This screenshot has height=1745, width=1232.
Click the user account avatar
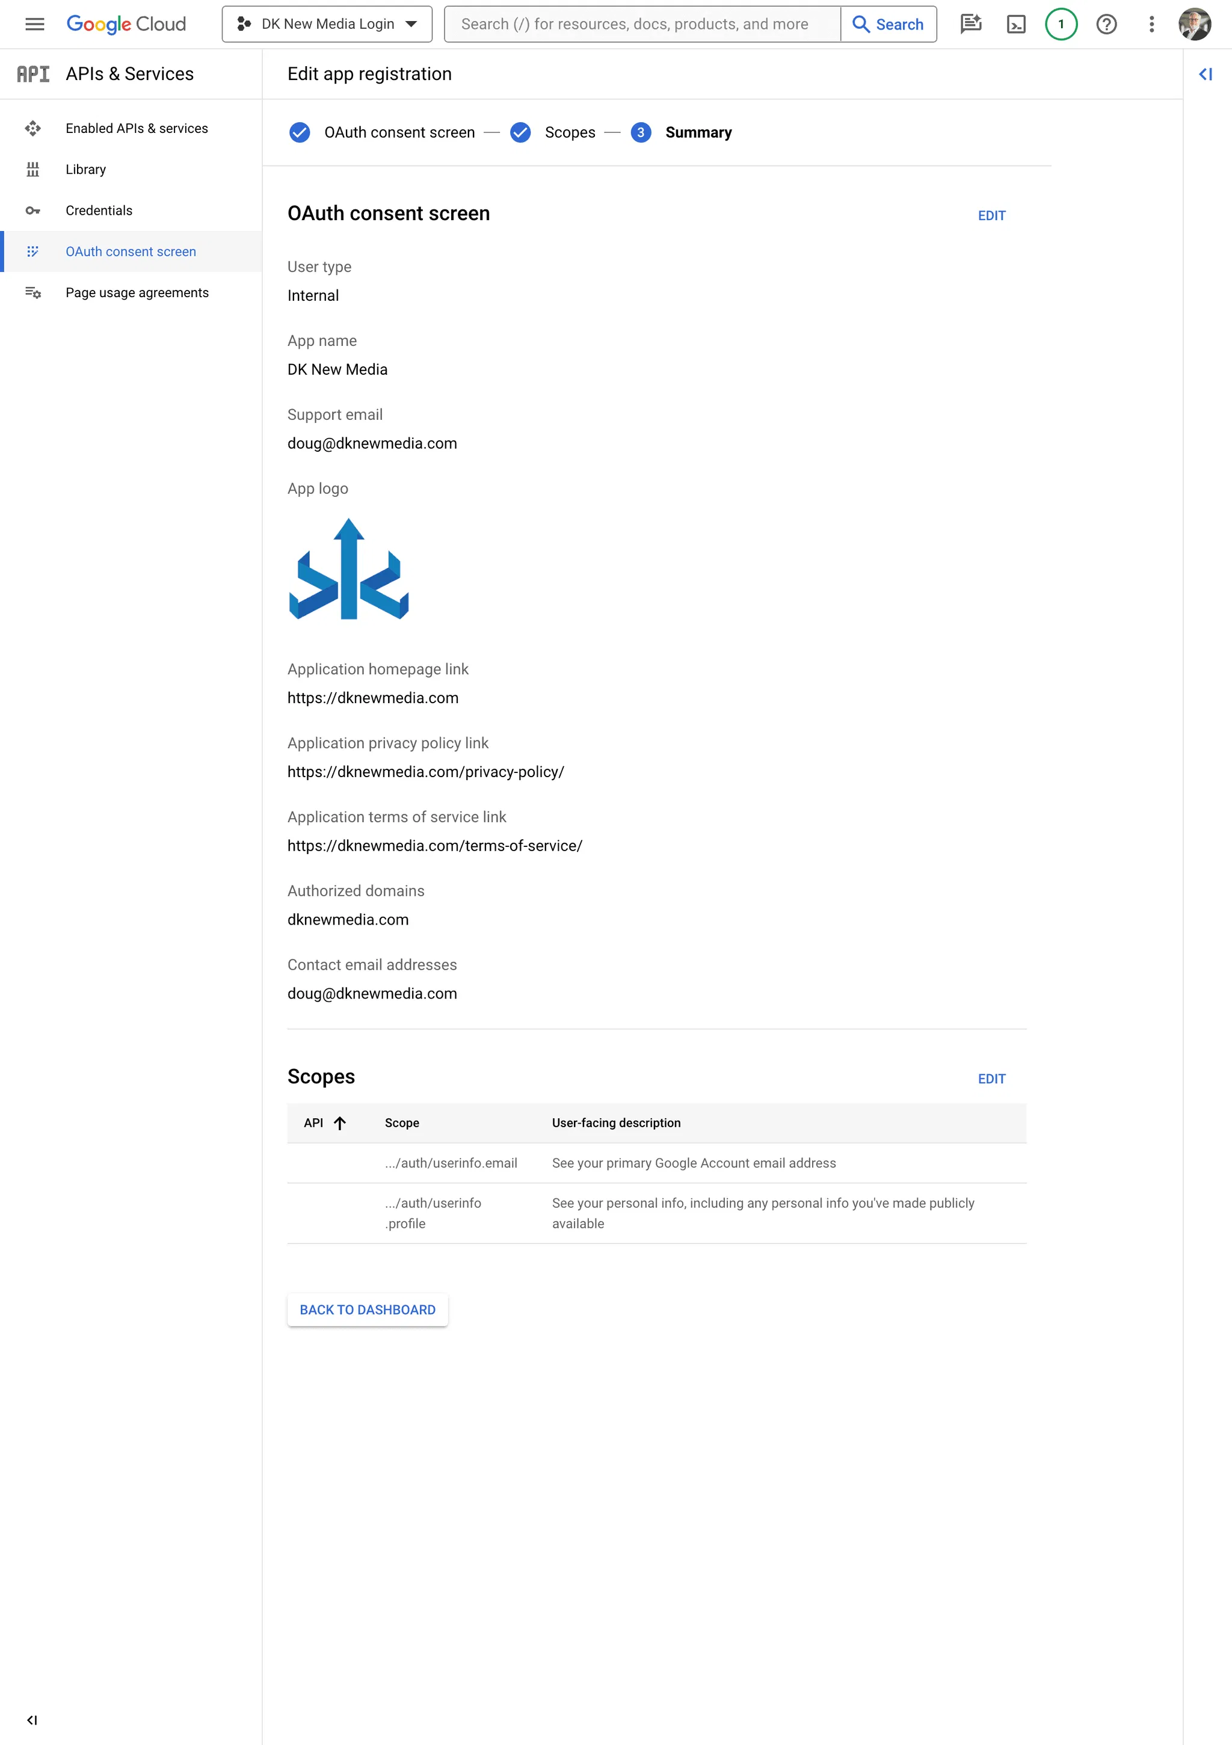click(x=1194, y=24)
